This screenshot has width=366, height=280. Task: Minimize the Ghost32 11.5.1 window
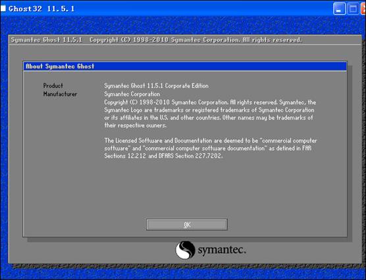coord(340,9)
